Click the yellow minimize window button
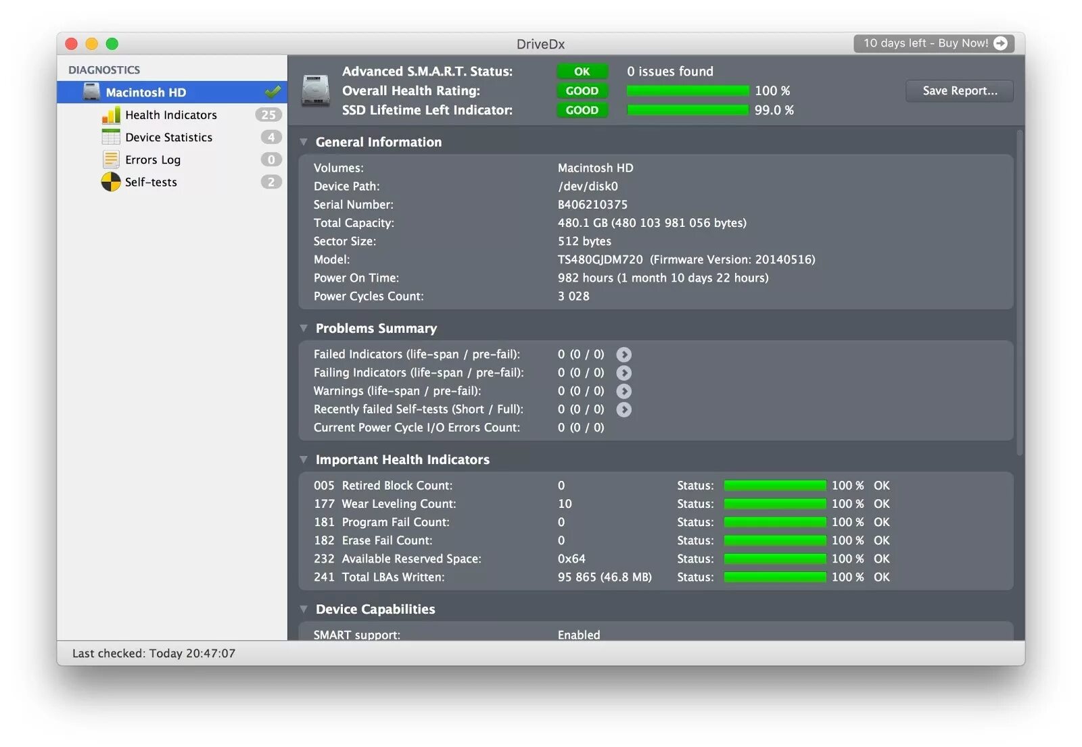 pyautogui.click(x=92, y=44)
